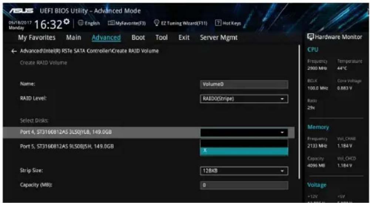Open the Tool tab
The width and height of the screenshot is (370, 203).
[161, 37]
